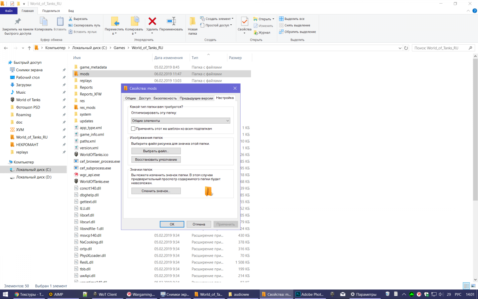The image size is (478, 299).
Task: Select Локальный диск (D:) in navigation pane
Action: click(33, 177)
